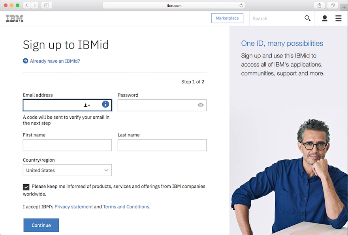Go back with Safari back arrow
The height and width of the screenshot is (235, 348).
27,5
